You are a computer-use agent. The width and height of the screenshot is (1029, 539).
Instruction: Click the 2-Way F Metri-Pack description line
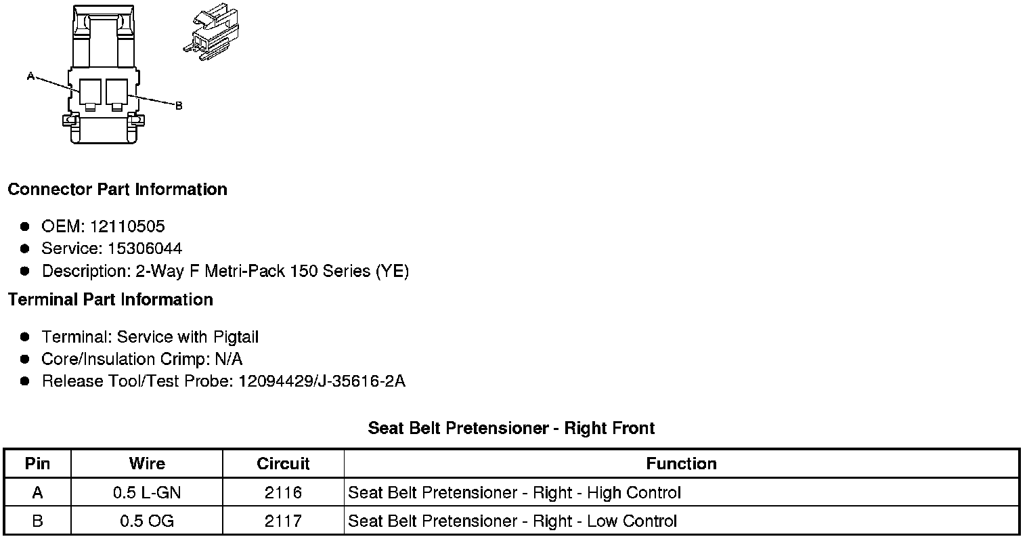coord(225,272)
